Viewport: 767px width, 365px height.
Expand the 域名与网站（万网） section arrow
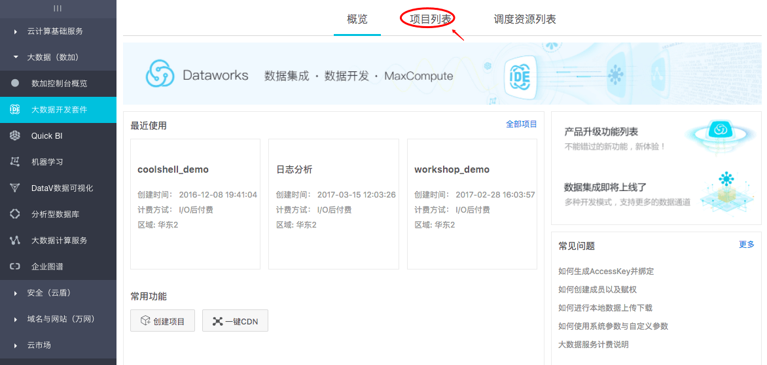pyautogui.click(x=16, y=319)
